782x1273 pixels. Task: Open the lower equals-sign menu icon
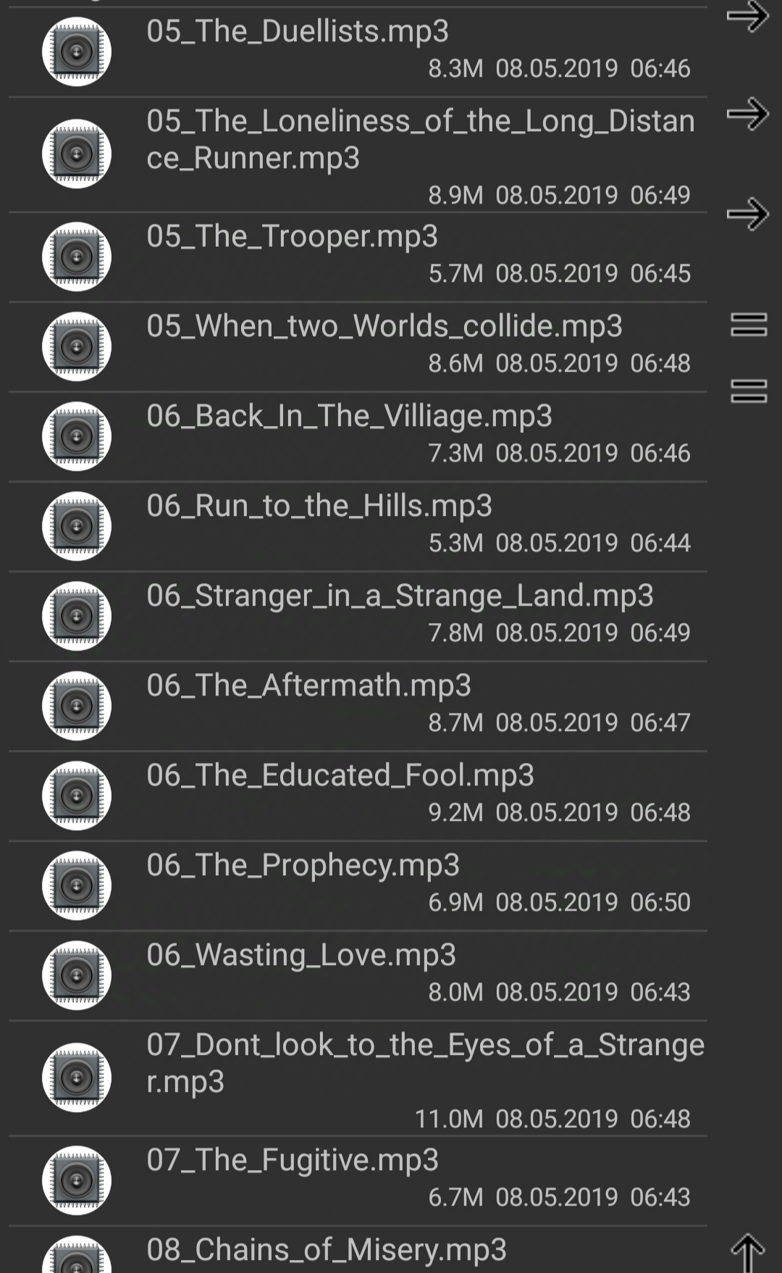pyautogui.click(x=749, y=391)
